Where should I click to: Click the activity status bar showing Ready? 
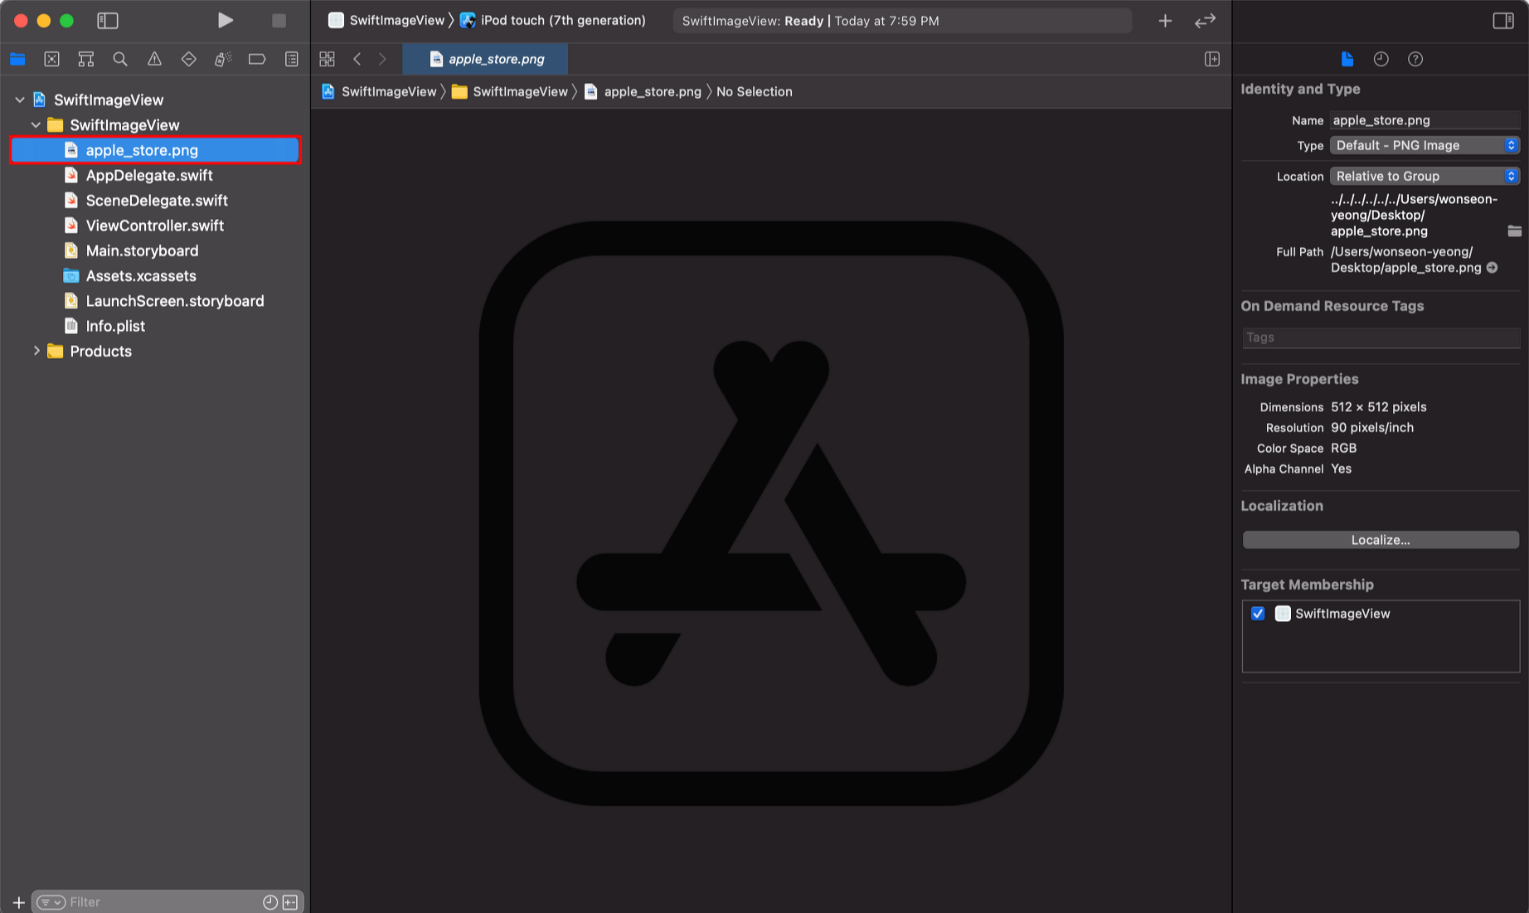(x=902, y=21)
